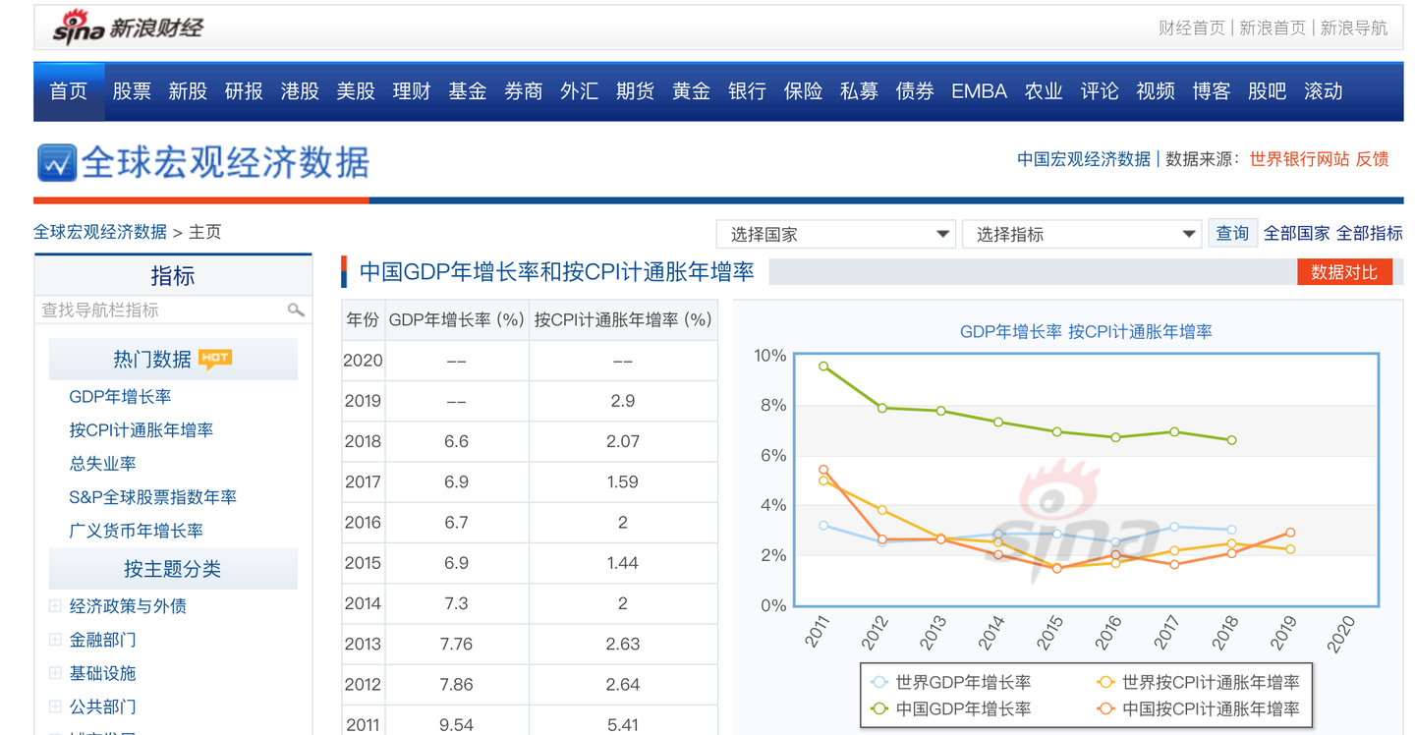The image size is (1415, 735).
Task: Toggle the 中国按CPI计通胀年增率 legend series
Action: point(1198,708)
